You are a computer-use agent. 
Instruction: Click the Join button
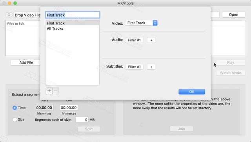coord(181,129)
